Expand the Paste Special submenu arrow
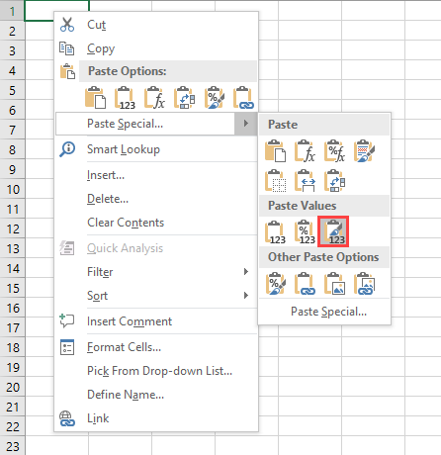 (x=245, y=124)
